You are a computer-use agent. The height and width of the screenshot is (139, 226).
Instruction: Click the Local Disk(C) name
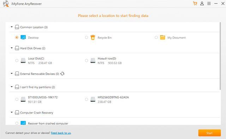36,58
